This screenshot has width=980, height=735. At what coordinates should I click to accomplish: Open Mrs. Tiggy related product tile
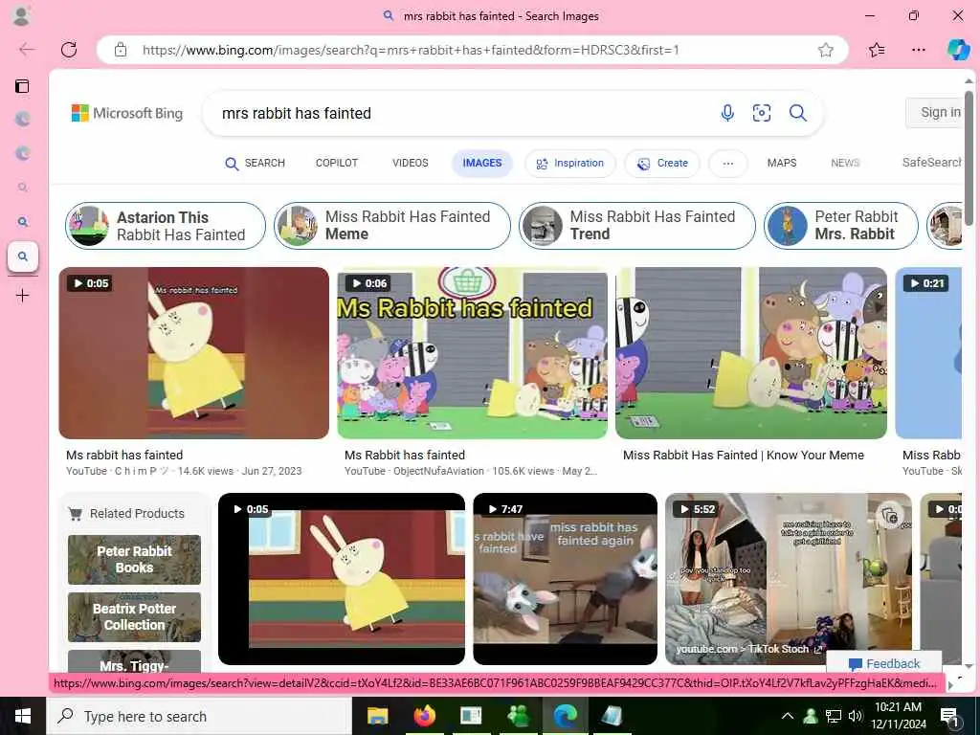134,661
